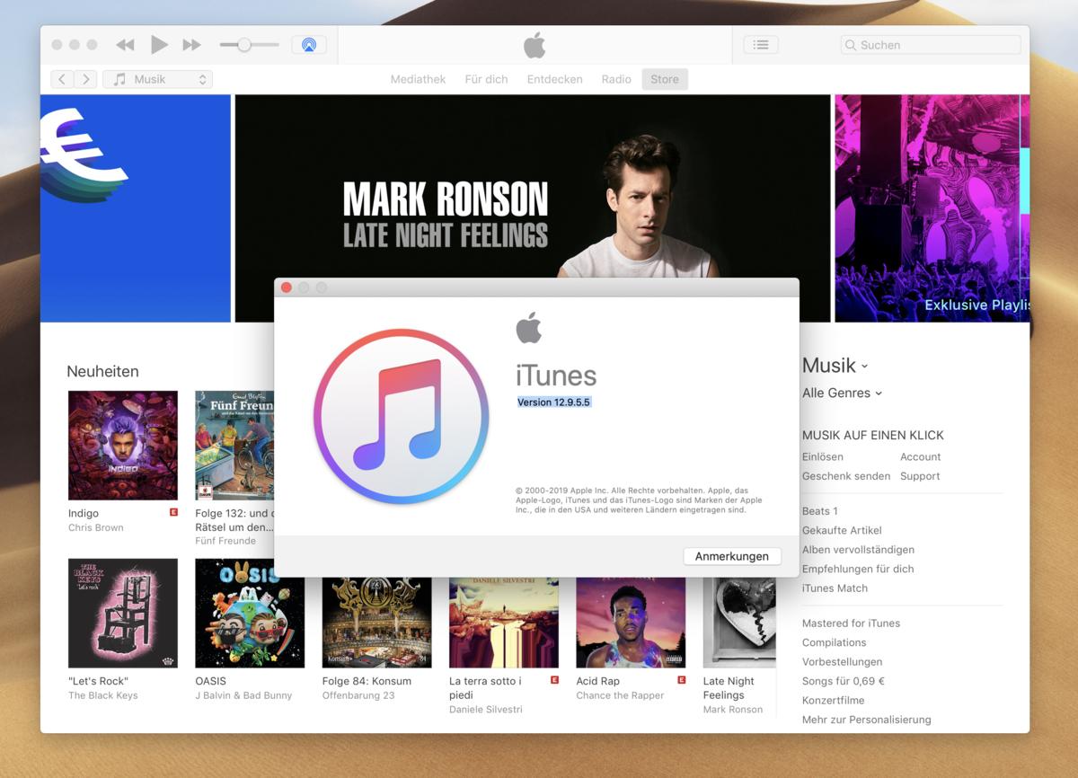This screenshot has width=1078, height=778.
Task: Open the Einlösen link
Action: [x=823, y=456]
